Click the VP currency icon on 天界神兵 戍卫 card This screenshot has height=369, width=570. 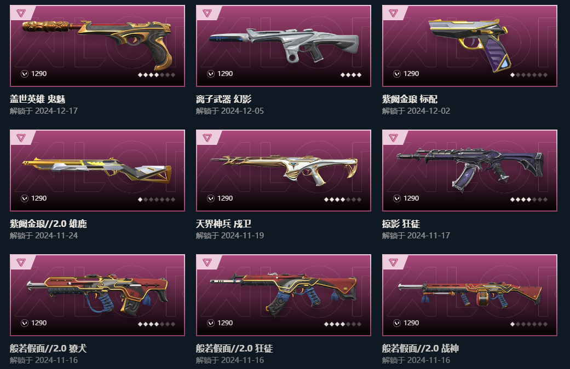point(211,198)
